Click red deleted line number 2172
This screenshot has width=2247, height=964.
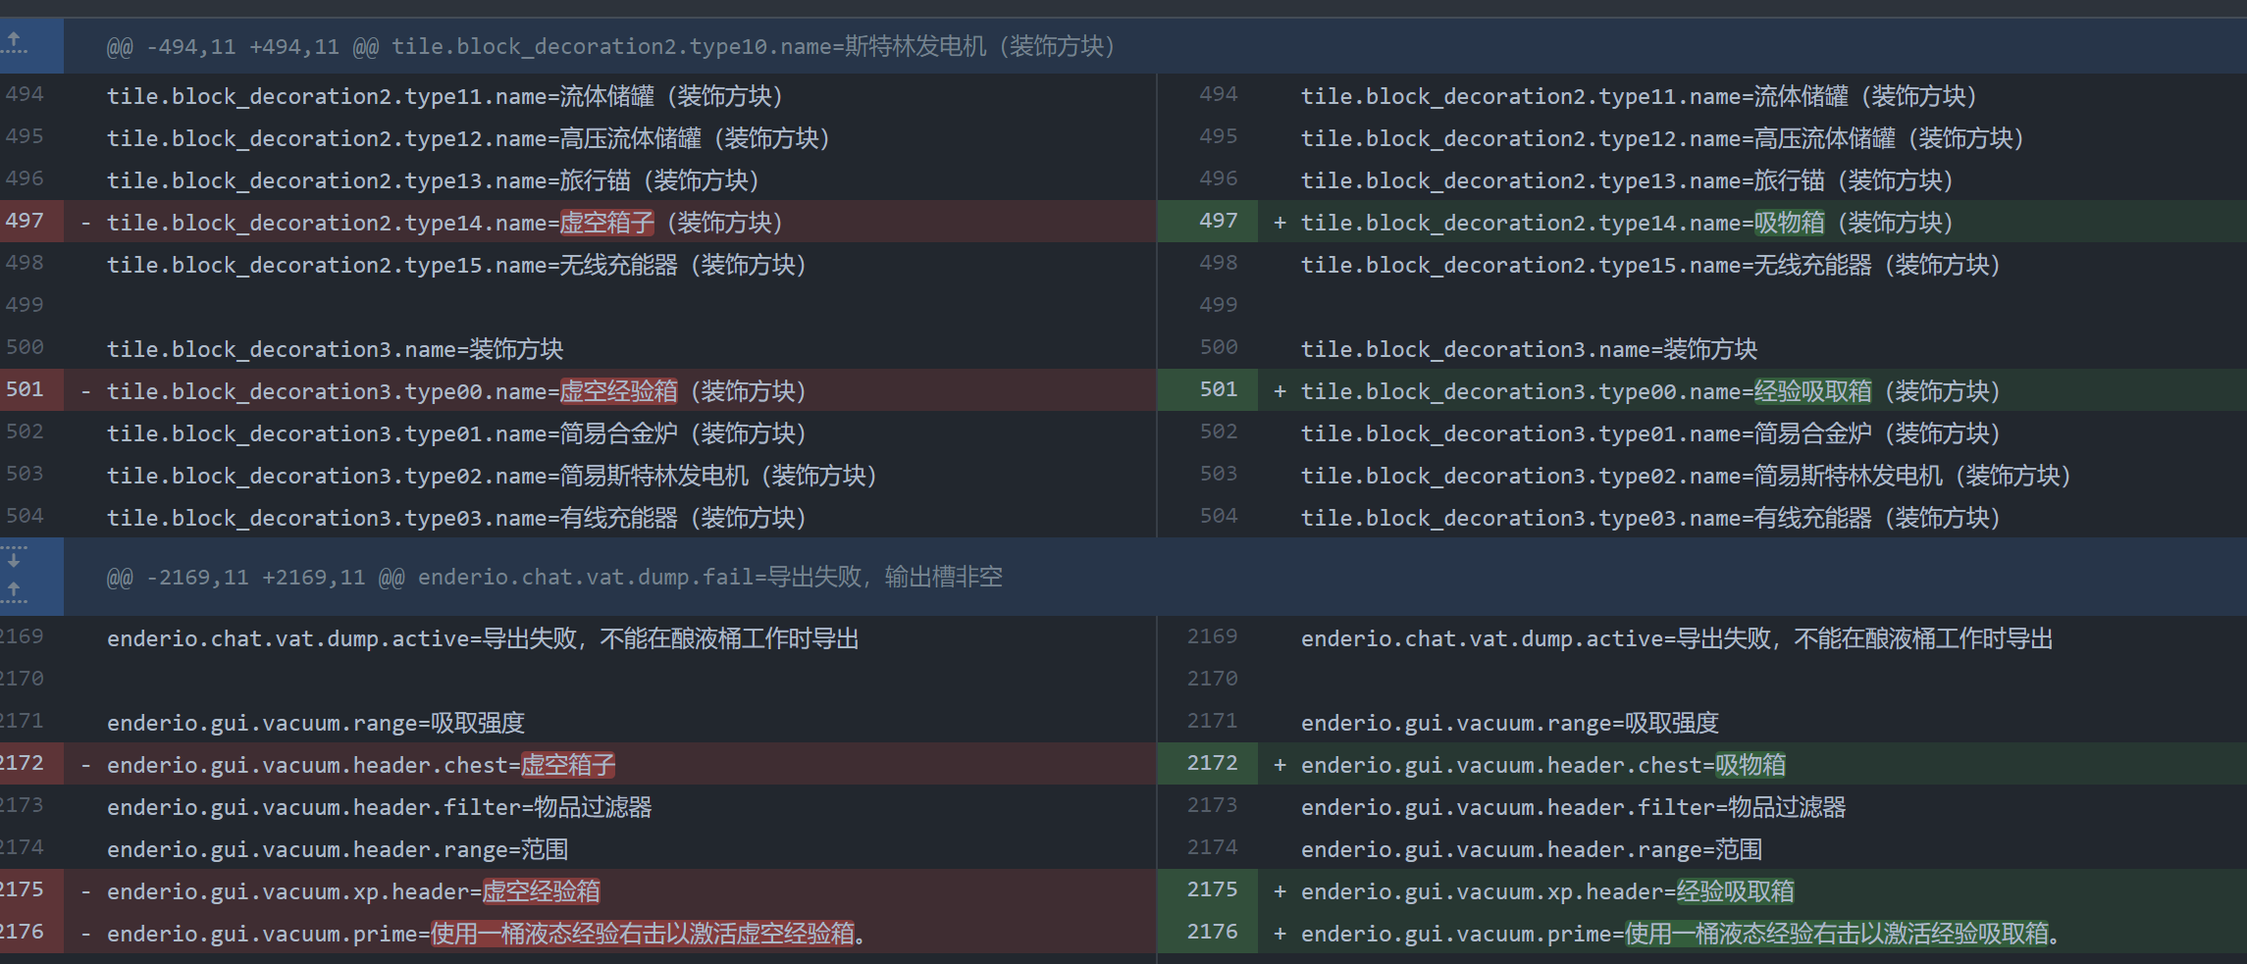22,763
